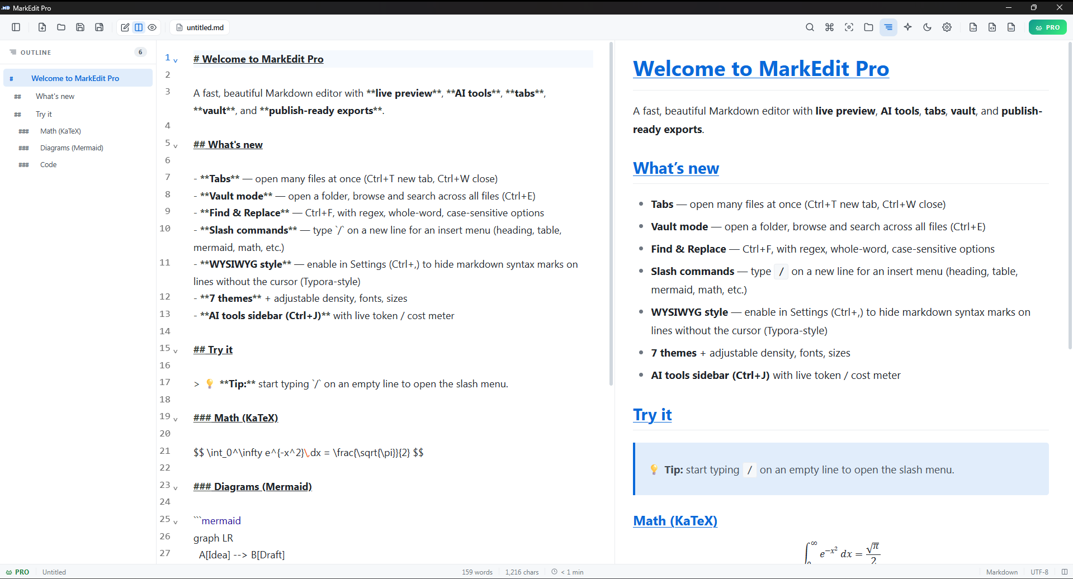
Task: Click the PRO badge in status bar
Action: 17,572
